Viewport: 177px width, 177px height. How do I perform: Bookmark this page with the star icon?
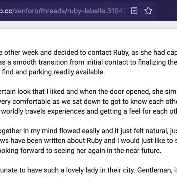click(148, 11)
